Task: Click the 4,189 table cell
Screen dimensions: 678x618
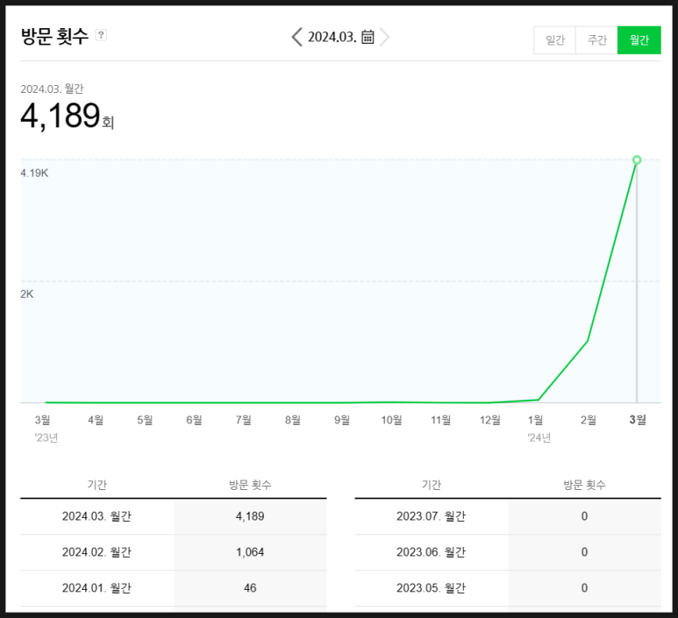Action: (250, 516)
